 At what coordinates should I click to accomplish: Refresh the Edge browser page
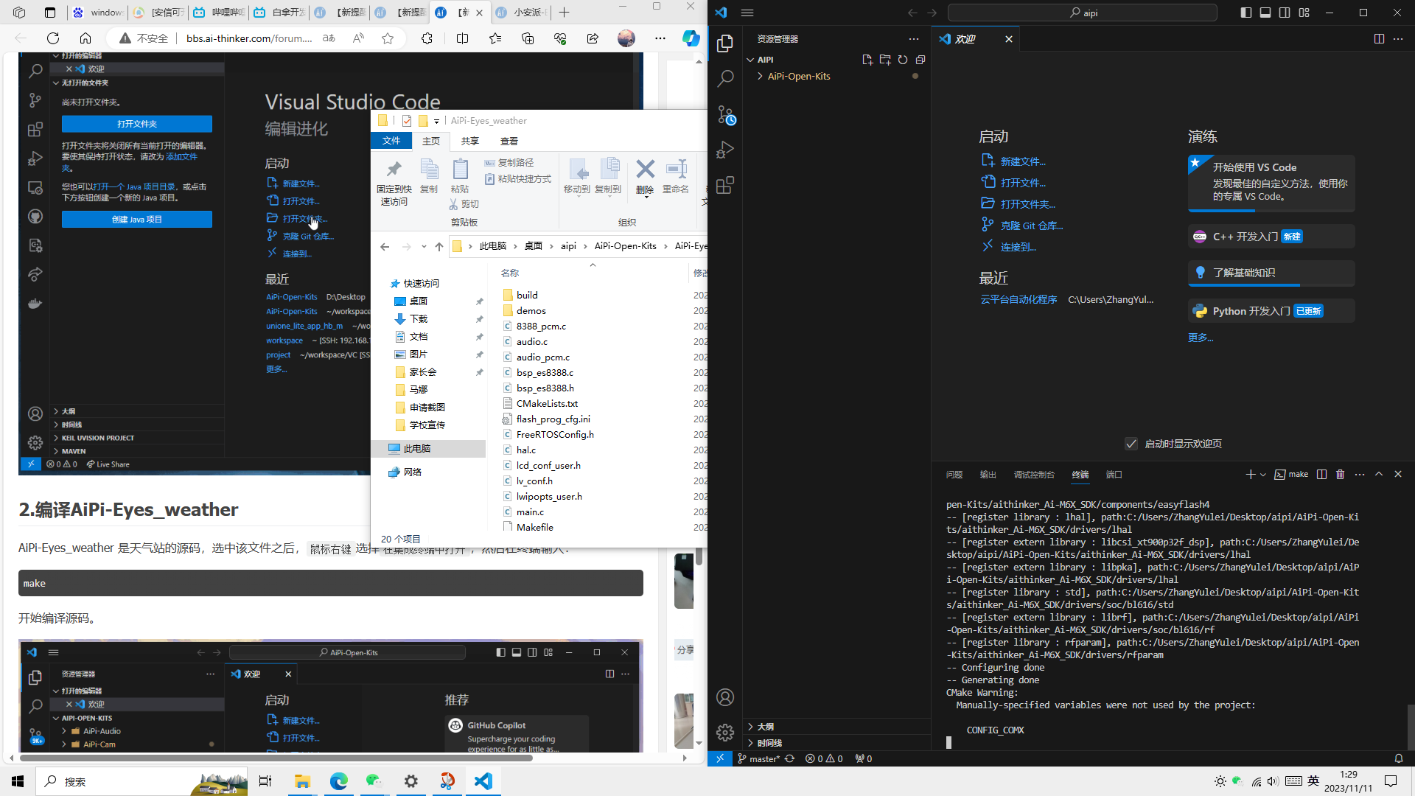[53, 38]
